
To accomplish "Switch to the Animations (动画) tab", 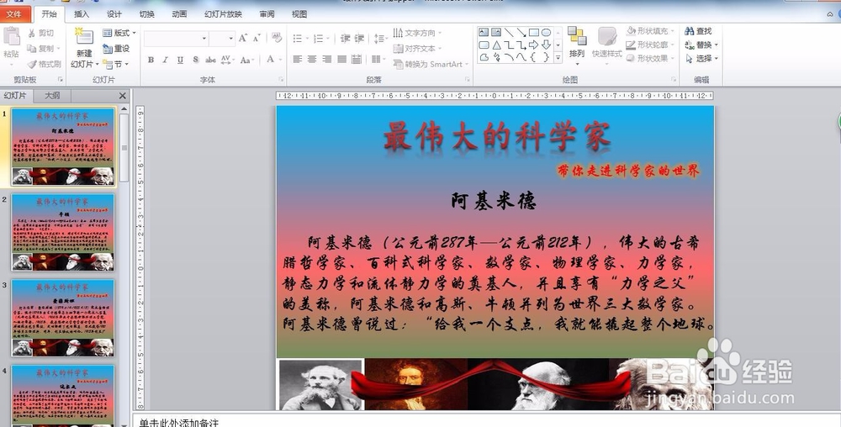I will click(179, 14).
